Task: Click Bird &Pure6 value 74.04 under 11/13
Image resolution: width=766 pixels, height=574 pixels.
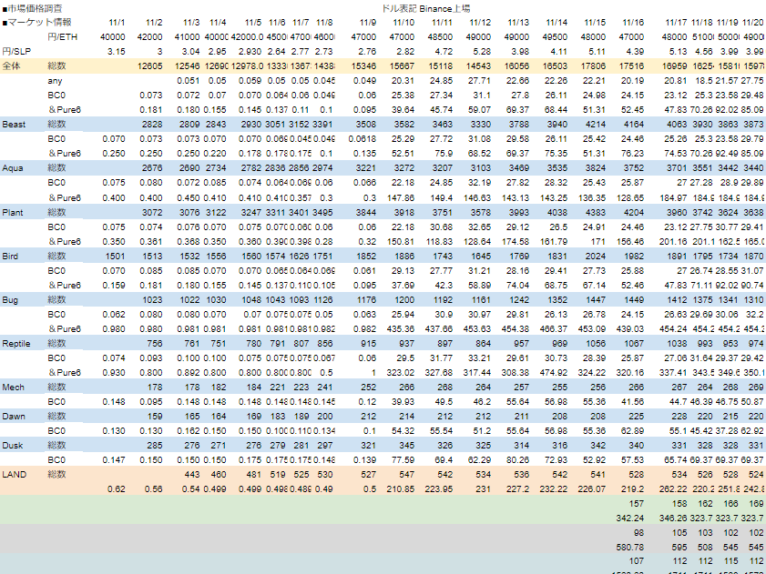Action: click(x=518, y=286)
